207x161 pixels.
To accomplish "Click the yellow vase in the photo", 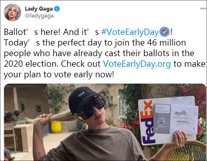I will (56, 127).
